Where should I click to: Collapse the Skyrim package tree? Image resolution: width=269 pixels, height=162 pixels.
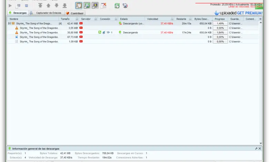(x=9, y=23)
